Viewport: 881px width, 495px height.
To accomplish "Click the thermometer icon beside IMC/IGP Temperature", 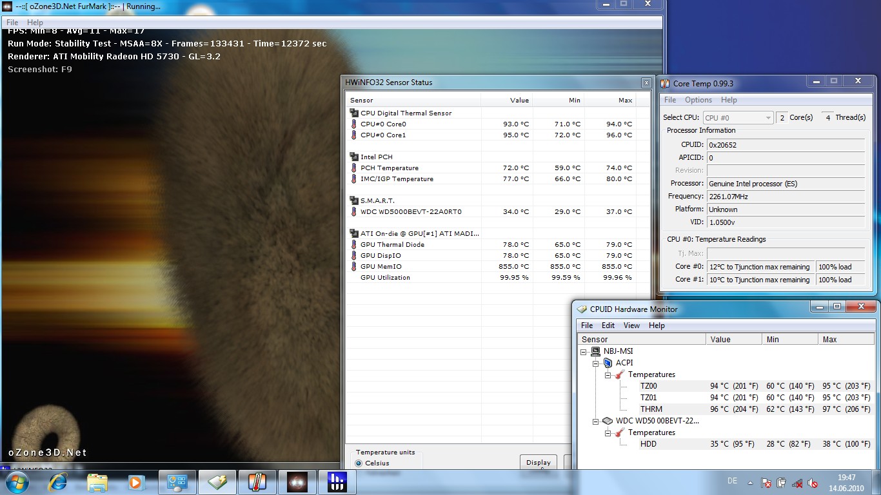I will pyautogui.click(x=353, y=179).
